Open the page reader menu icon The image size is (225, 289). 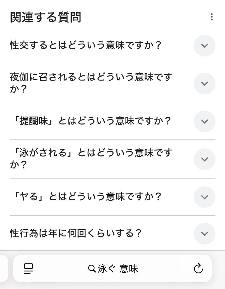(x=28, y=269)
